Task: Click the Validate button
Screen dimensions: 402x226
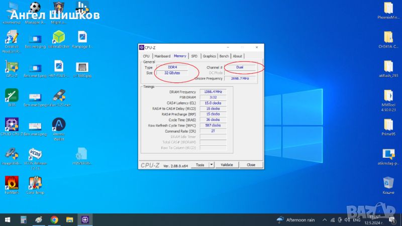Action: click(227, 165)
